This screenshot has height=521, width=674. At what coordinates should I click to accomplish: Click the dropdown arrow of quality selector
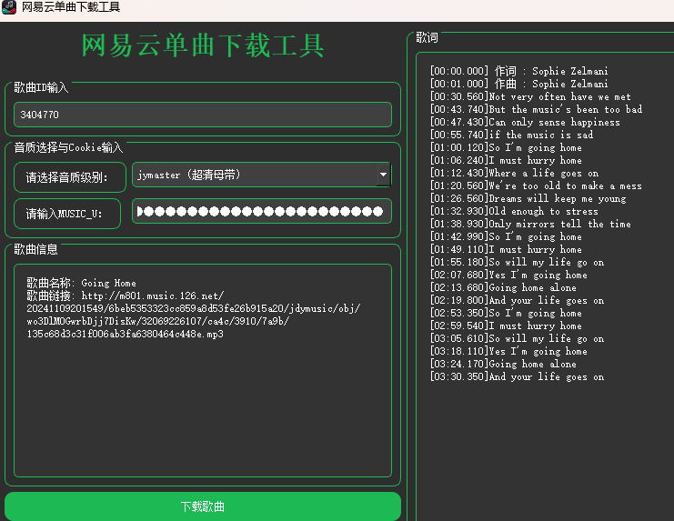[x=383, y=175]
